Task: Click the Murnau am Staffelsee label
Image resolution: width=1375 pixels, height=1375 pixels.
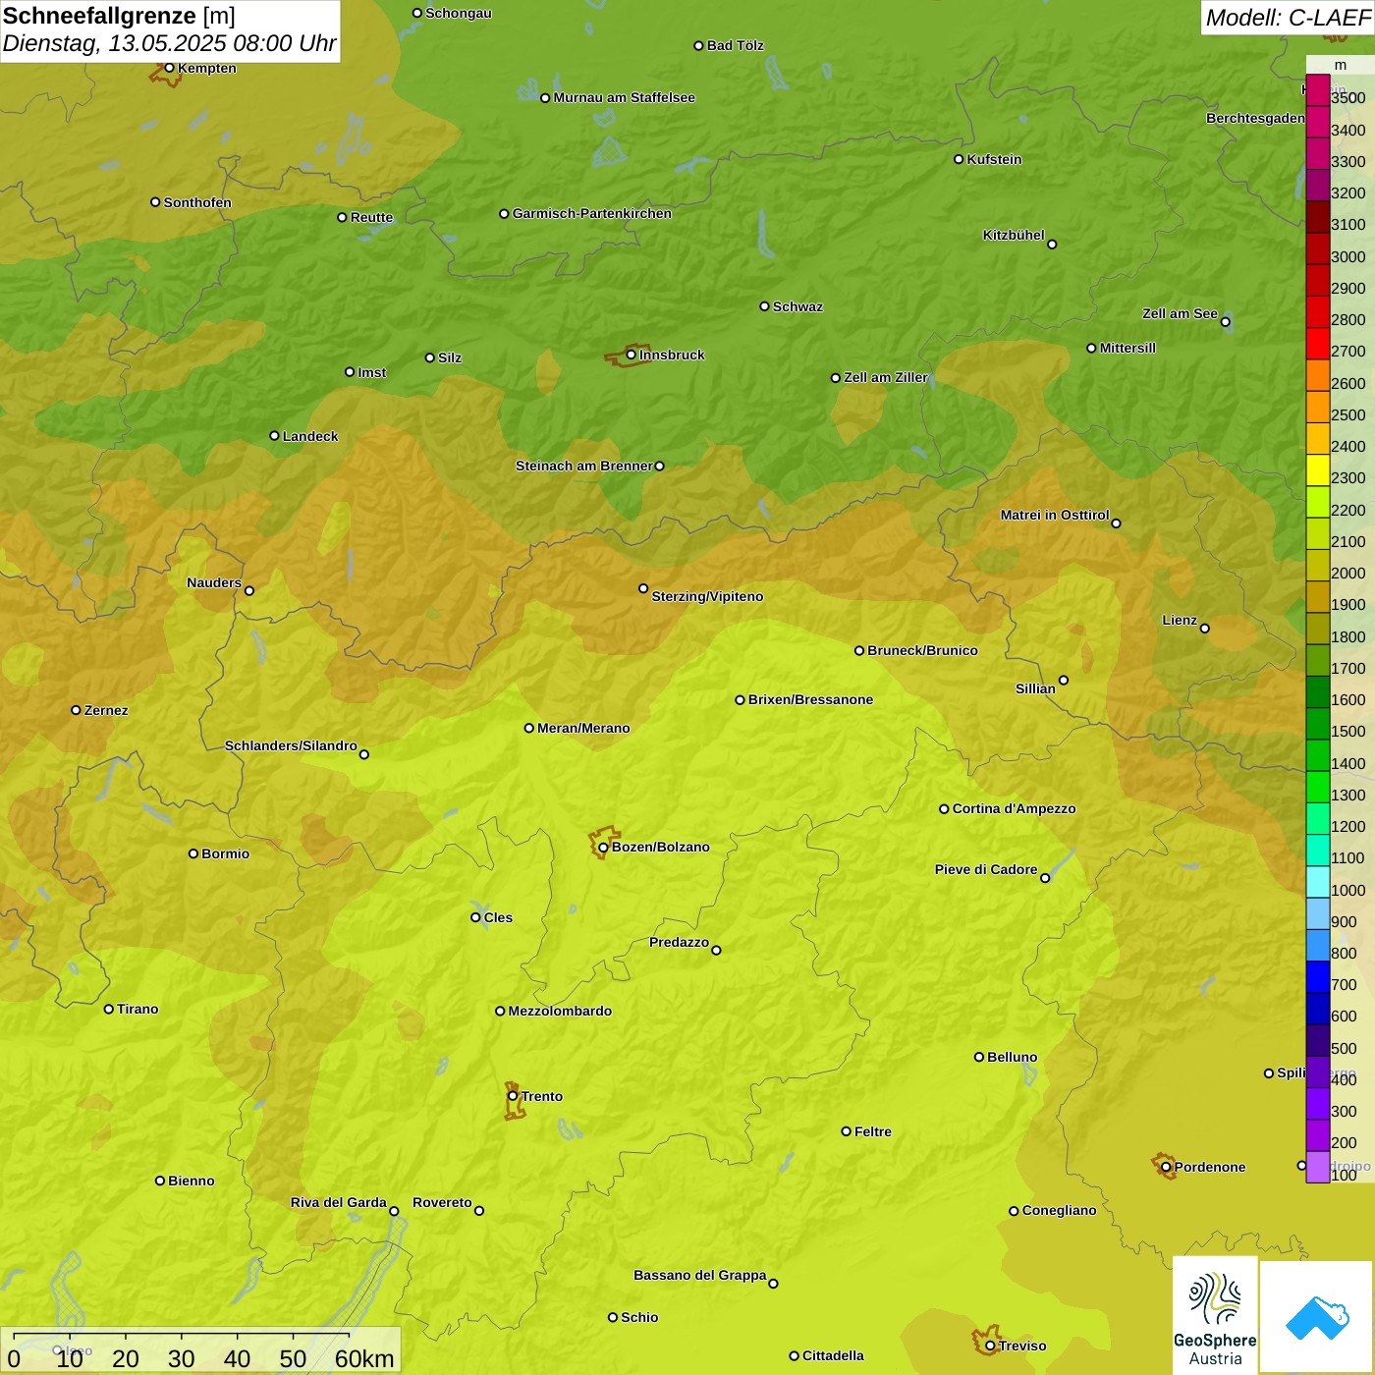Action: tap(624, 97)
